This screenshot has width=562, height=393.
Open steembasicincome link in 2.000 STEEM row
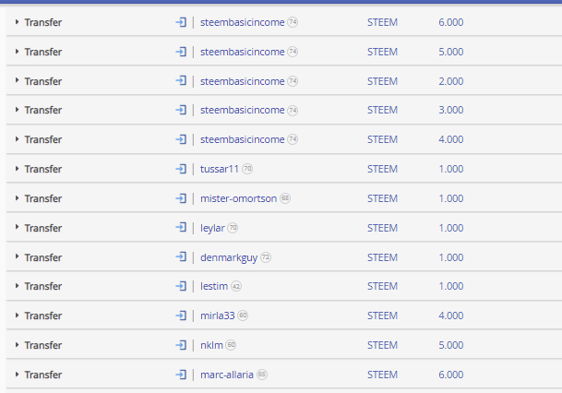point(243,81)
